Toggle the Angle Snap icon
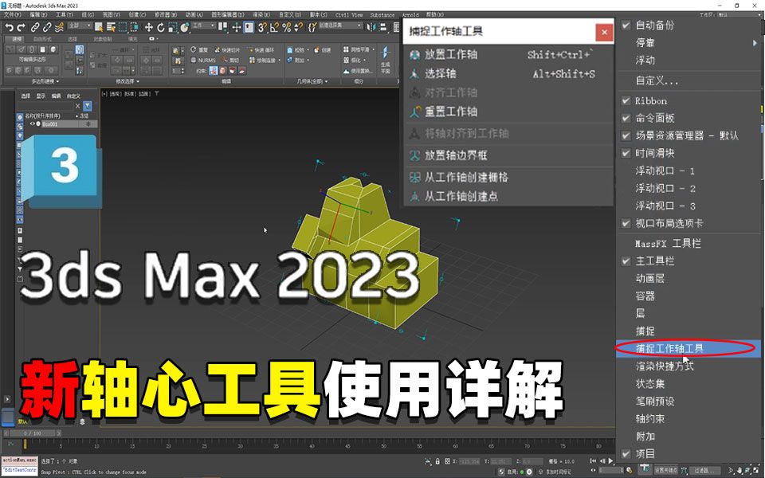The width and height of the screenshot is (765, 478). tap(275, 27)
